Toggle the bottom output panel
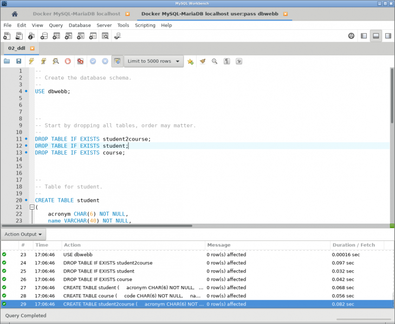This screenshot has width=395, height=324. pos(376,36)
